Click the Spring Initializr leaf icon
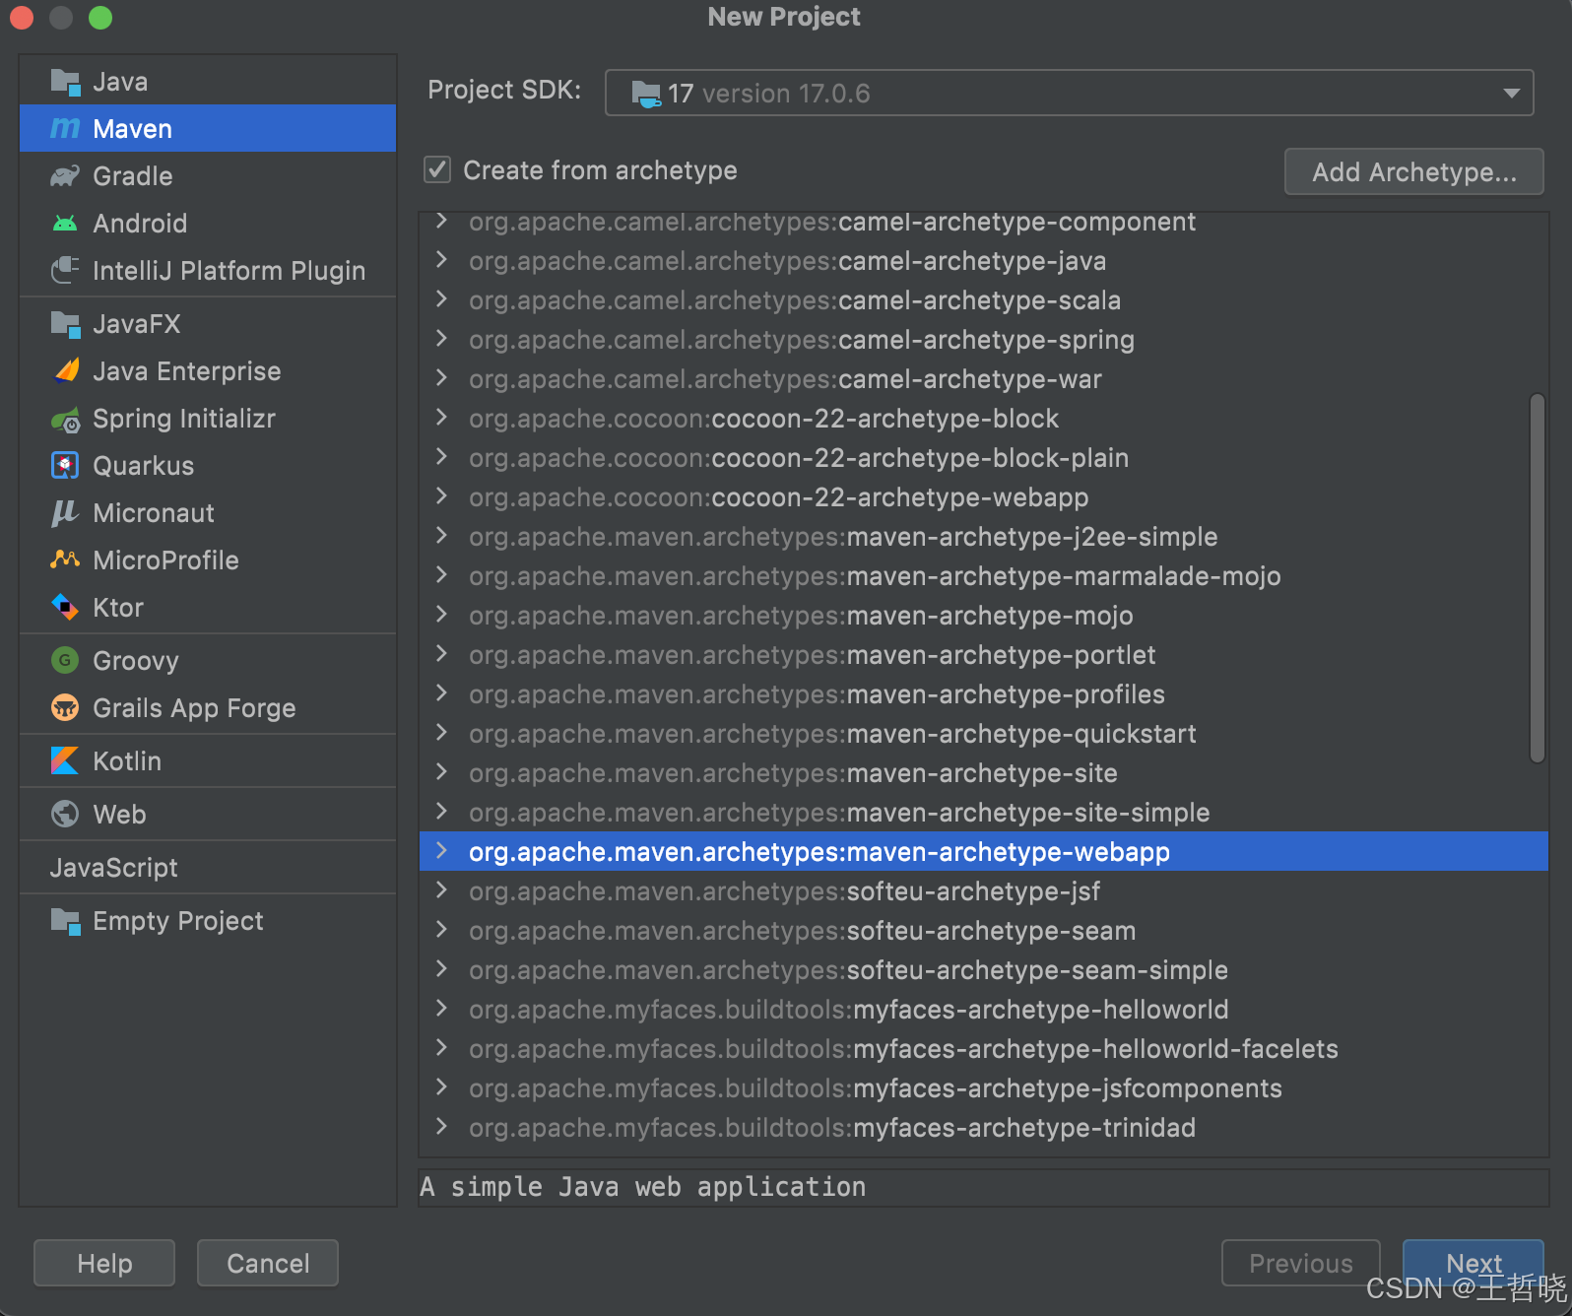 click(65, 419)
